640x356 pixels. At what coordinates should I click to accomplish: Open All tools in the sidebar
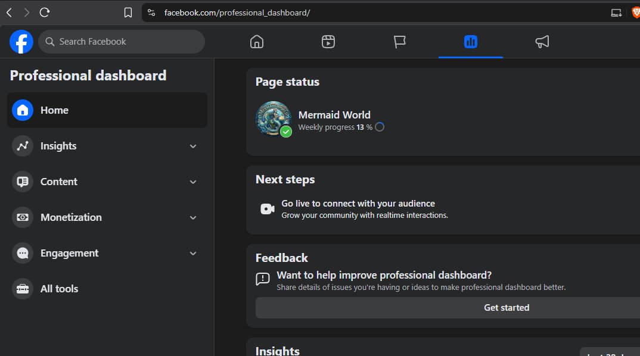point(107,289)
